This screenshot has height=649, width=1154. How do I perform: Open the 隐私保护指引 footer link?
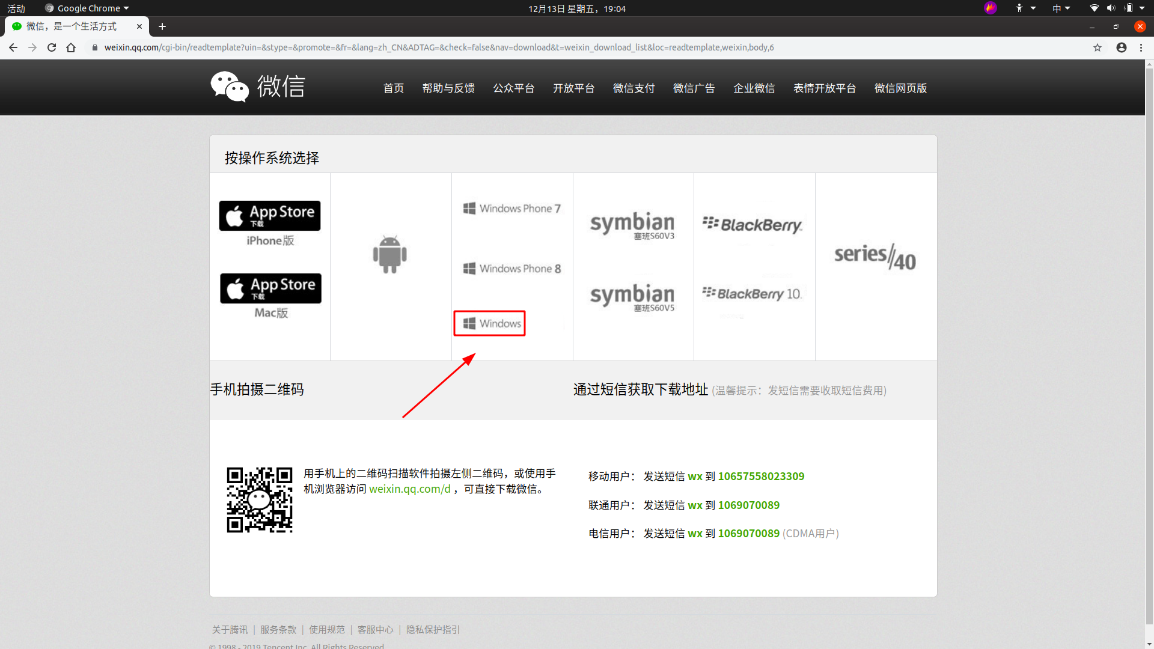433,630
